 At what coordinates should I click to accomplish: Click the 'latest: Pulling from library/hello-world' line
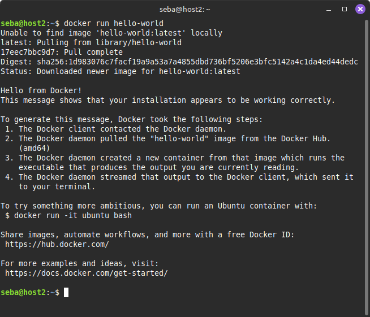91,42
